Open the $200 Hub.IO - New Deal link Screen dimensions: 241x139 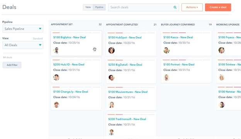coord(69,65)
